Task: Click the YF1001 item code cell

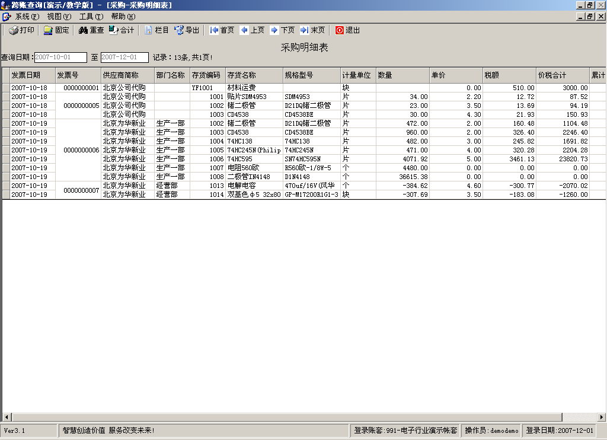Action: pos(208,88)
